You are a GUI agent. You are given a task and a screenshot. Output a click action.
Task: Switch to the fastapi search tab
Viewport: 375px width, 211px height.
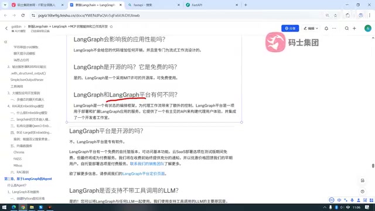(153, 5)
